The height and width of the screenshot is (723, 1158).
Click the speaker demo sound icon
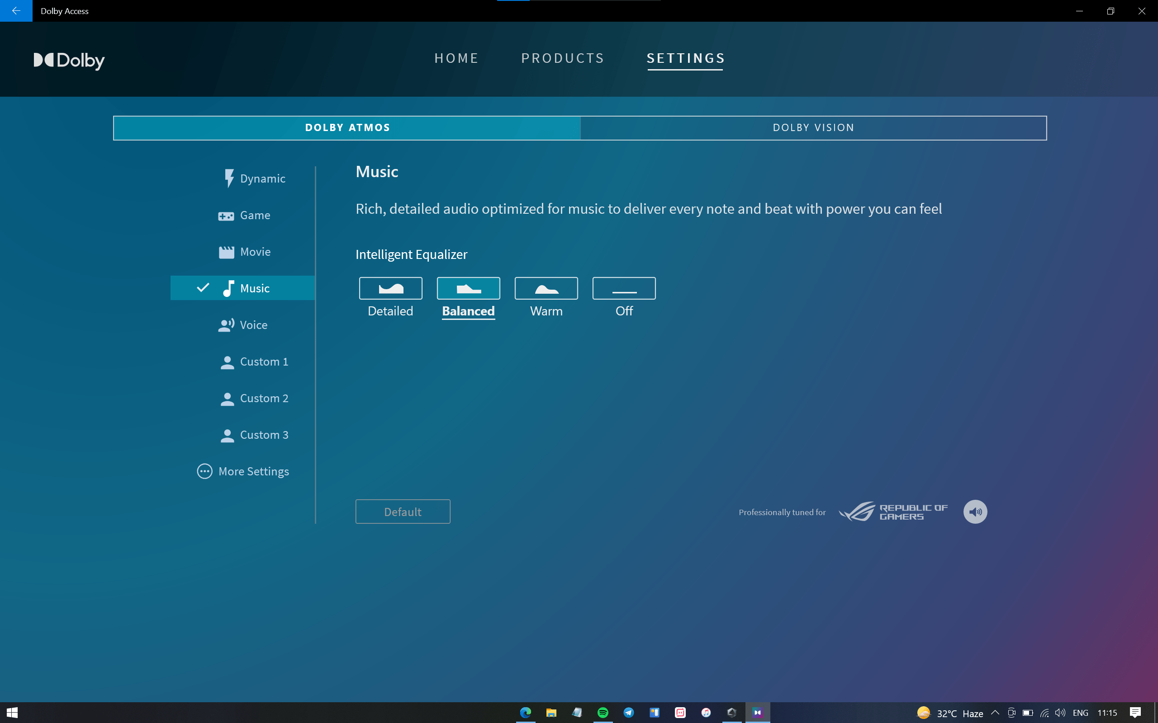(x=975, y=512)
